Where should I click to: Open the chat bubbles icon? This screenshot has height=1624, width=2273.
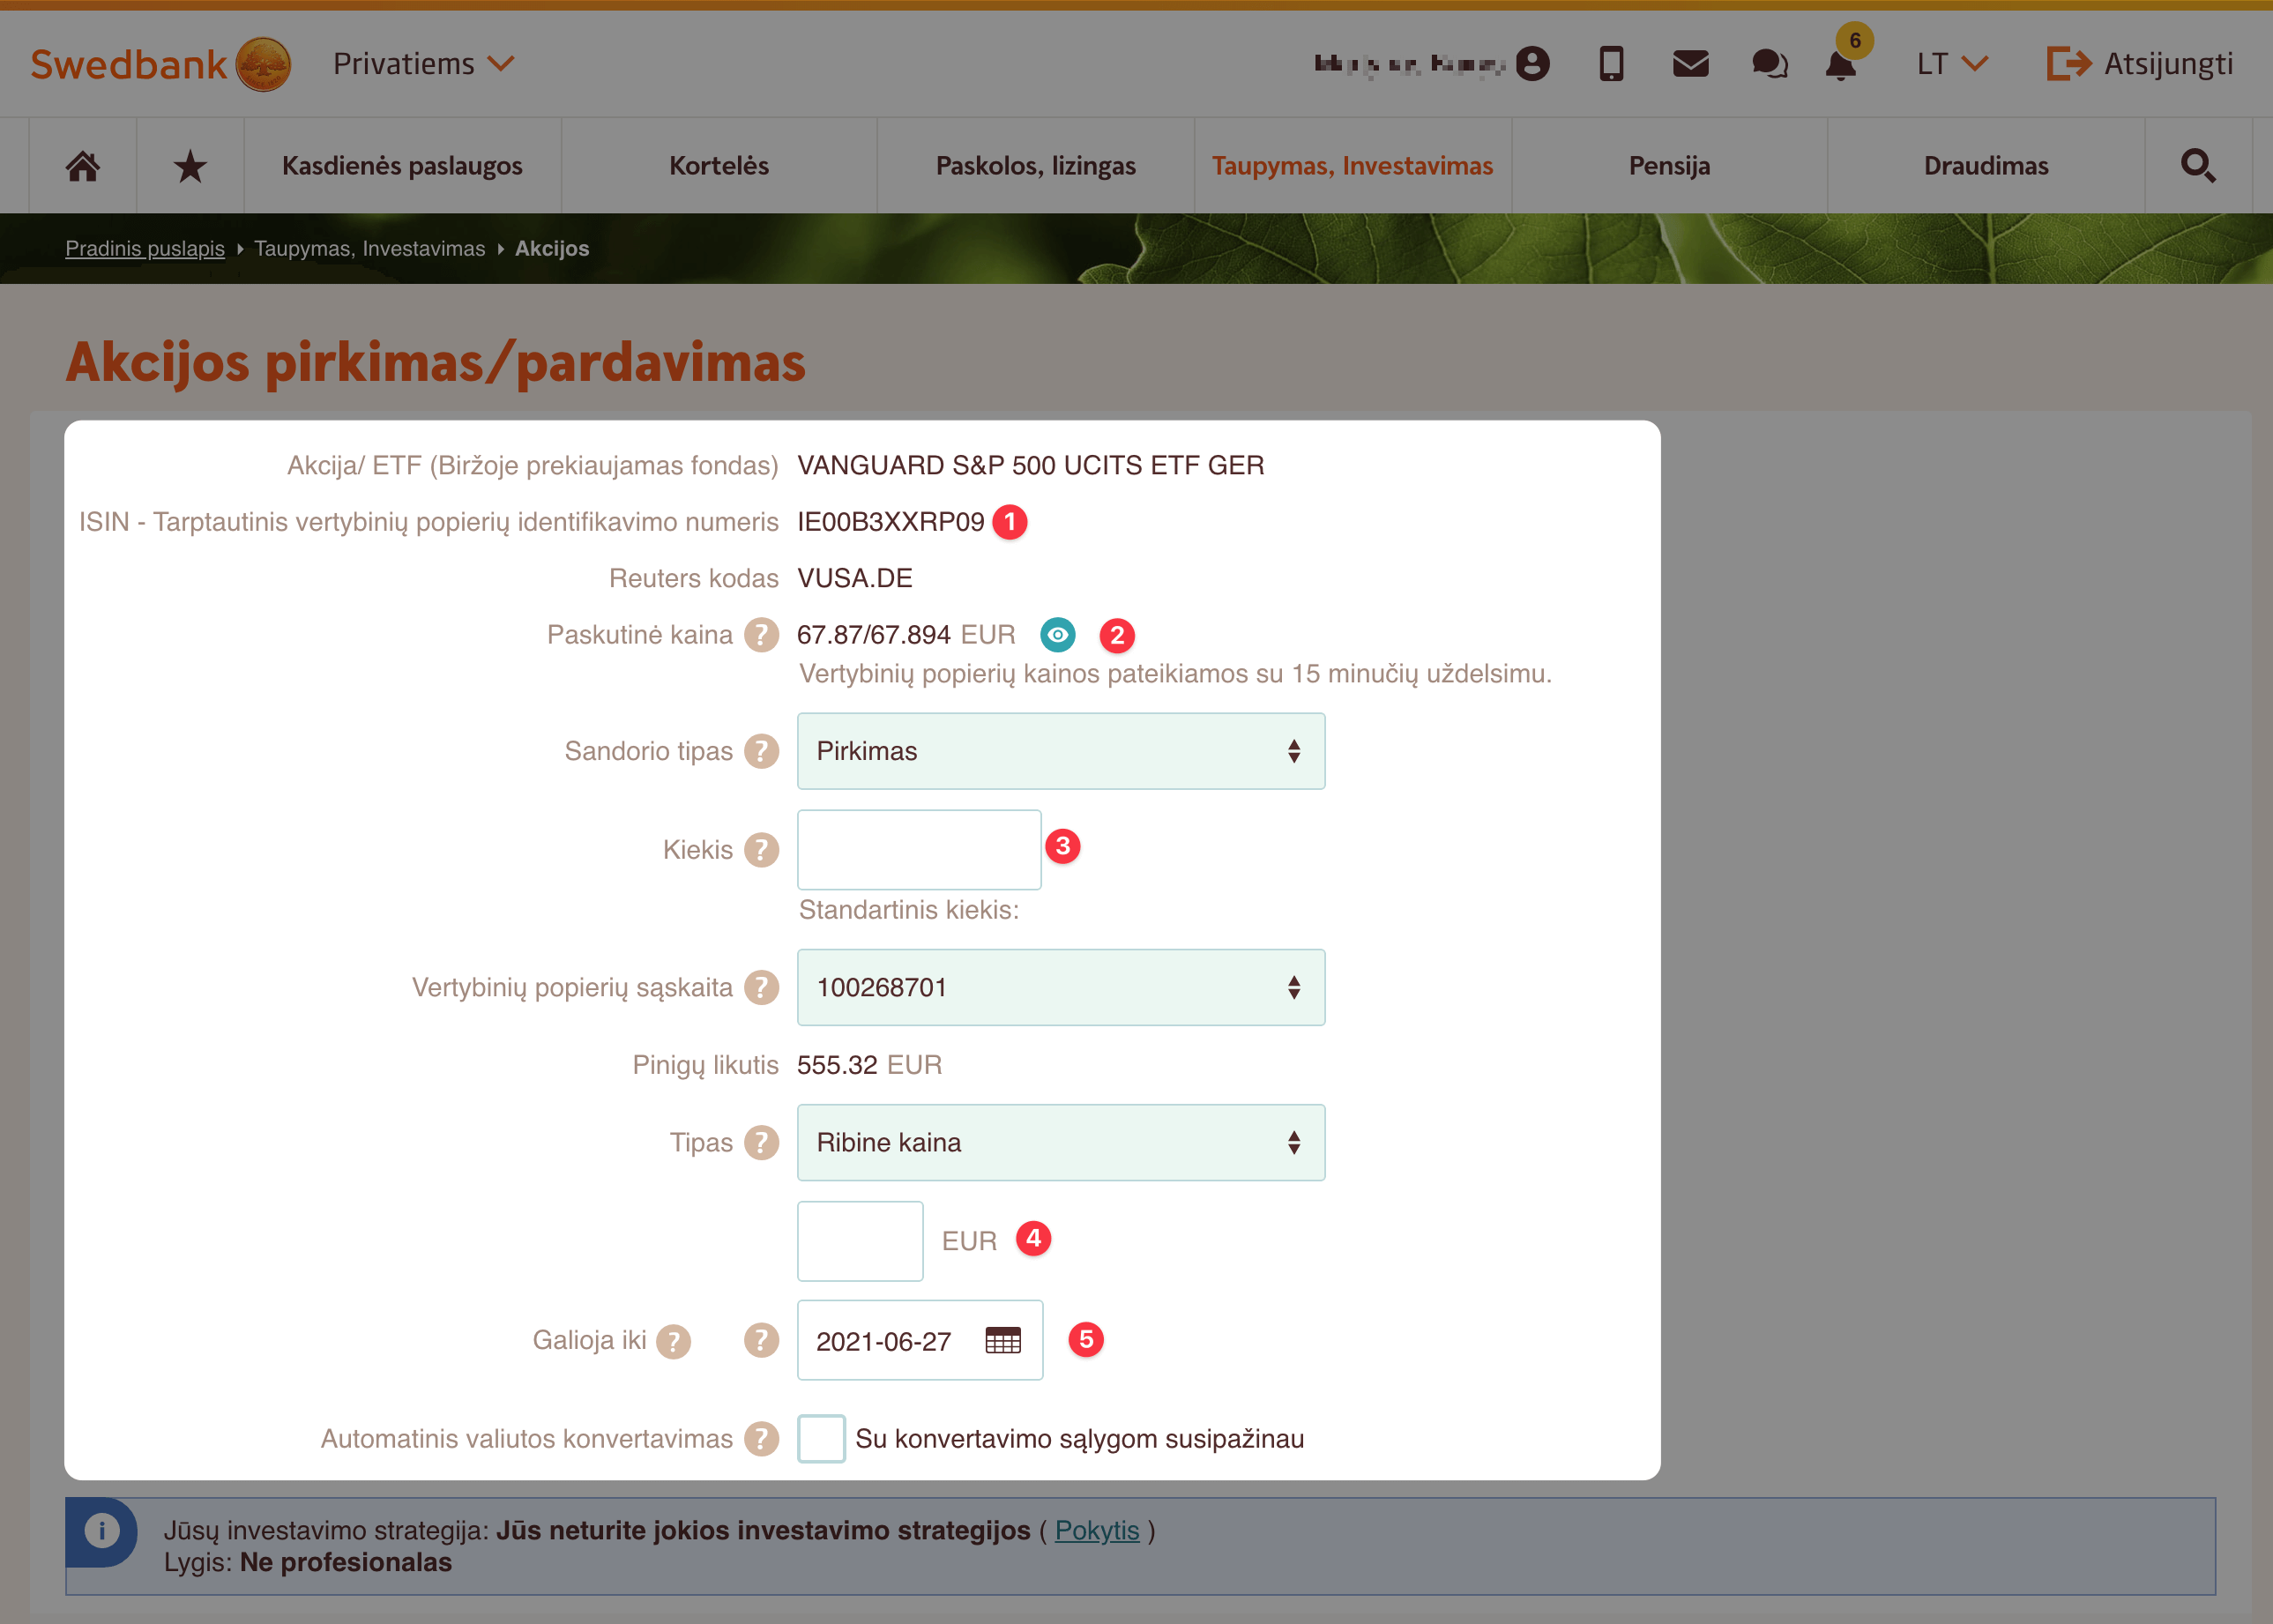(x=1769, y=64)
